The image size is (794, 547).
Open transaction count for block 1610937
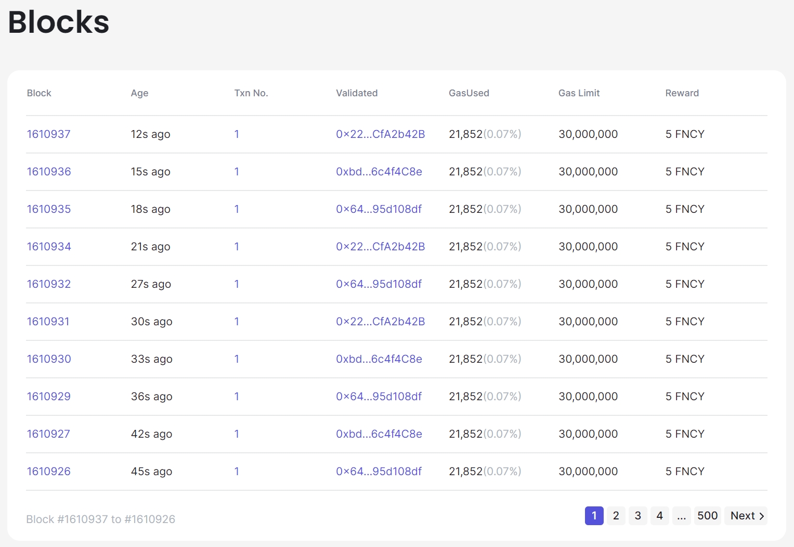coord(237,134)
